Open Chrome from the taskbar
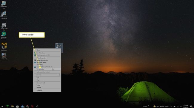194x108 pixels. coord(27,107)
